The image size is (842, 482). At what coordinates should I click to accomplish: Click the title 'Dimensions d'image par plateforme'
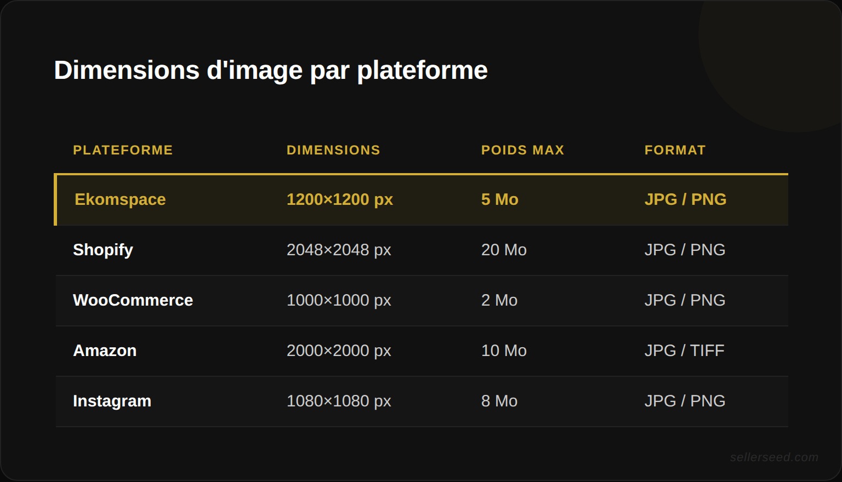coord(271,70)
